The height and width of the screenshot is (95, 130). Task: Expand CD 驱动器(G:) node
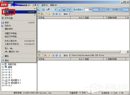tap(3, 80)
